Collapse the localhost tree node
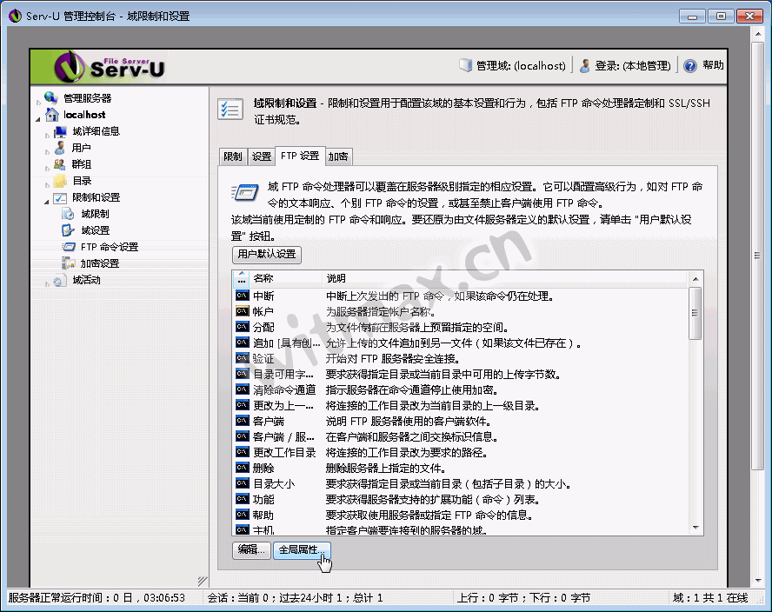Screen dimensions: 772x612 click(x=38, y=118)
